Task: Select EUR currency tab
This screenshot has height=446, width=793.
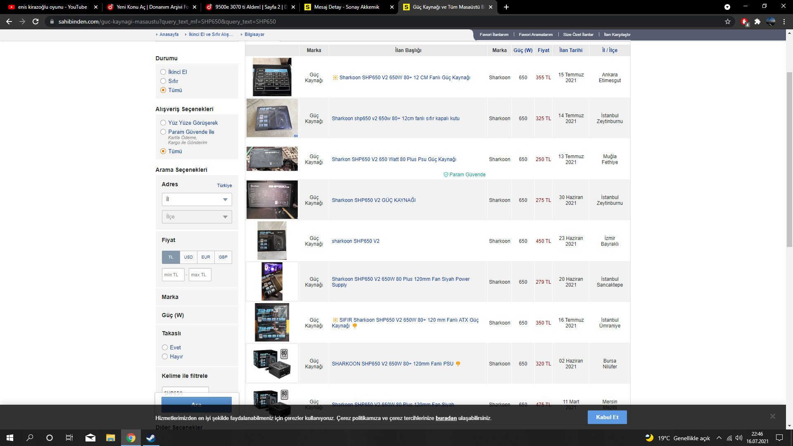Action: click(x=206, y=257)
